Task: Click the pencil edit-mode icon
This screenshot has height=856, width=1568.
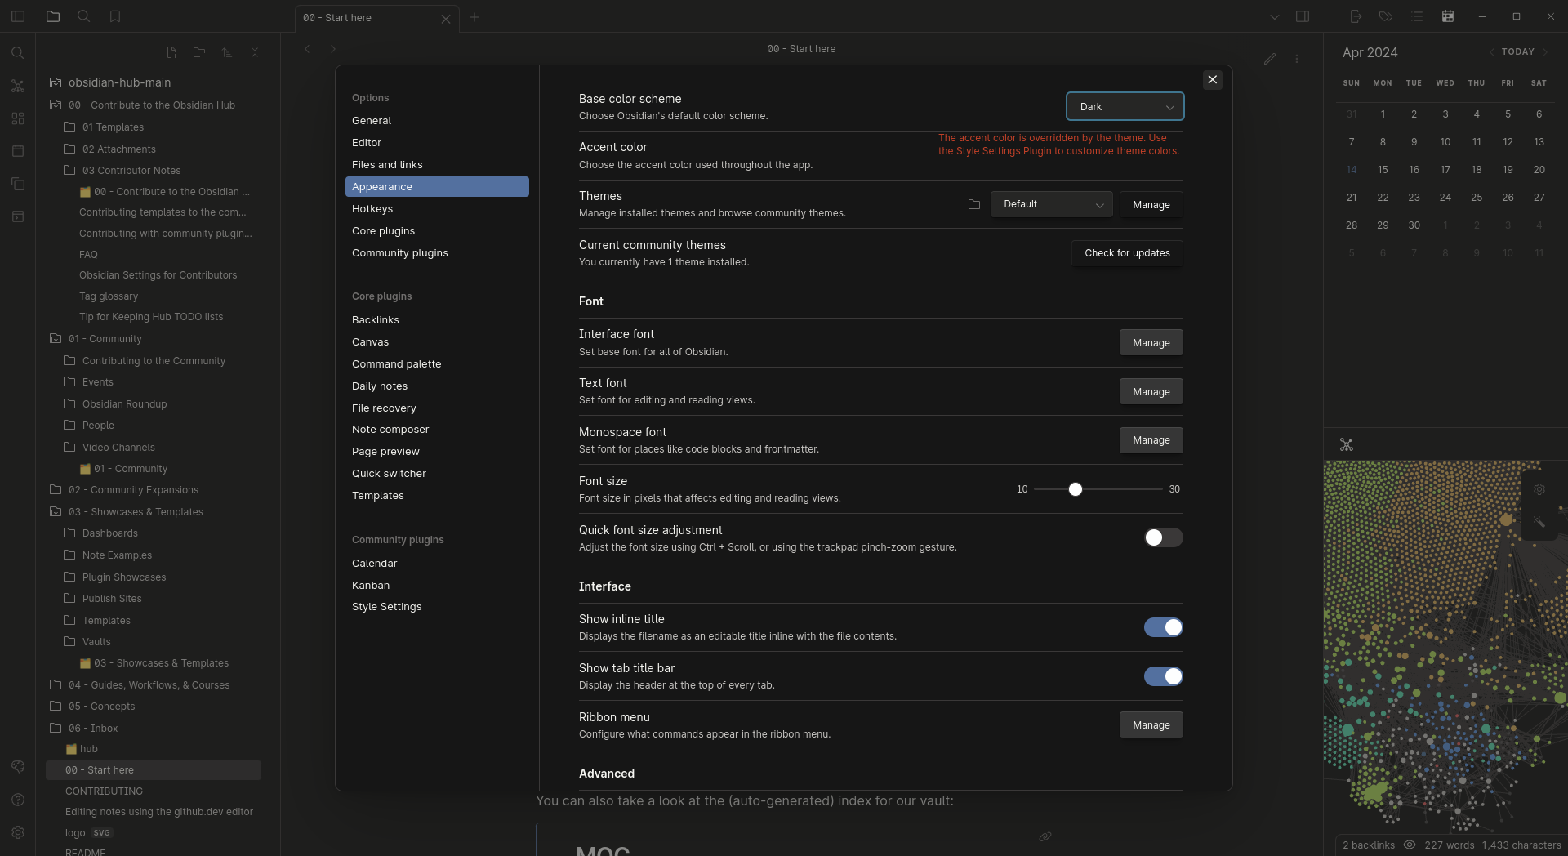Action: [x=1270, y=59]
